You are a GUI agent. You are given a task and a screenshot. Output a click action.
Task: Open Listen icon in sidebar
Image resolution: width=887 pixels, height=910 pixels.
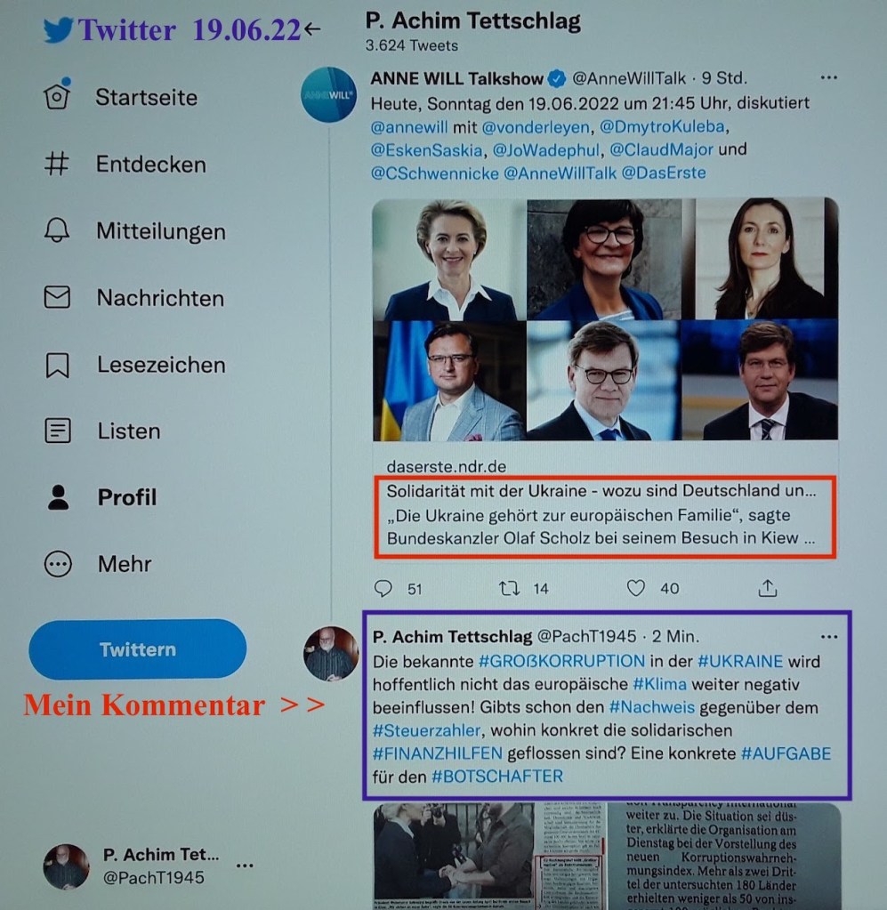click(58, 431)
